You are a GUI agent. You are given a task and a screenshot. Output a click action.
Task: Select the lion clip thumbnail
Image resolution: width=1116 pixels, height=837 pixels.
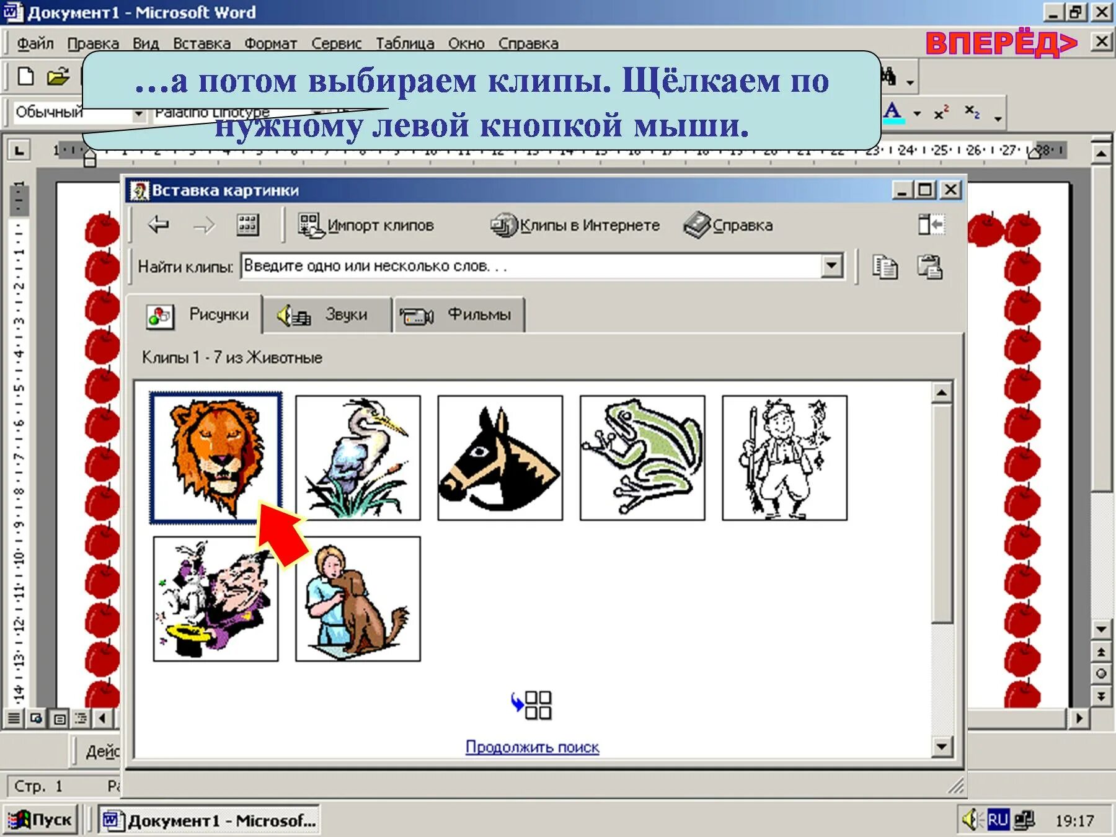(216, 458)
